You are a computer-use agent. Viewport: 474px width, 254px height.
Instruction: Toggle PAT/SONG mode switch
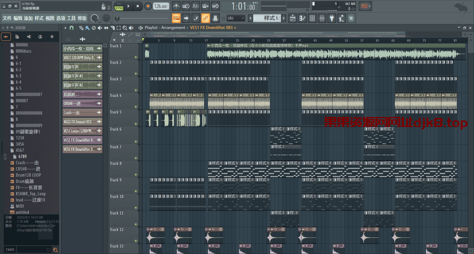tap(119, 6)
